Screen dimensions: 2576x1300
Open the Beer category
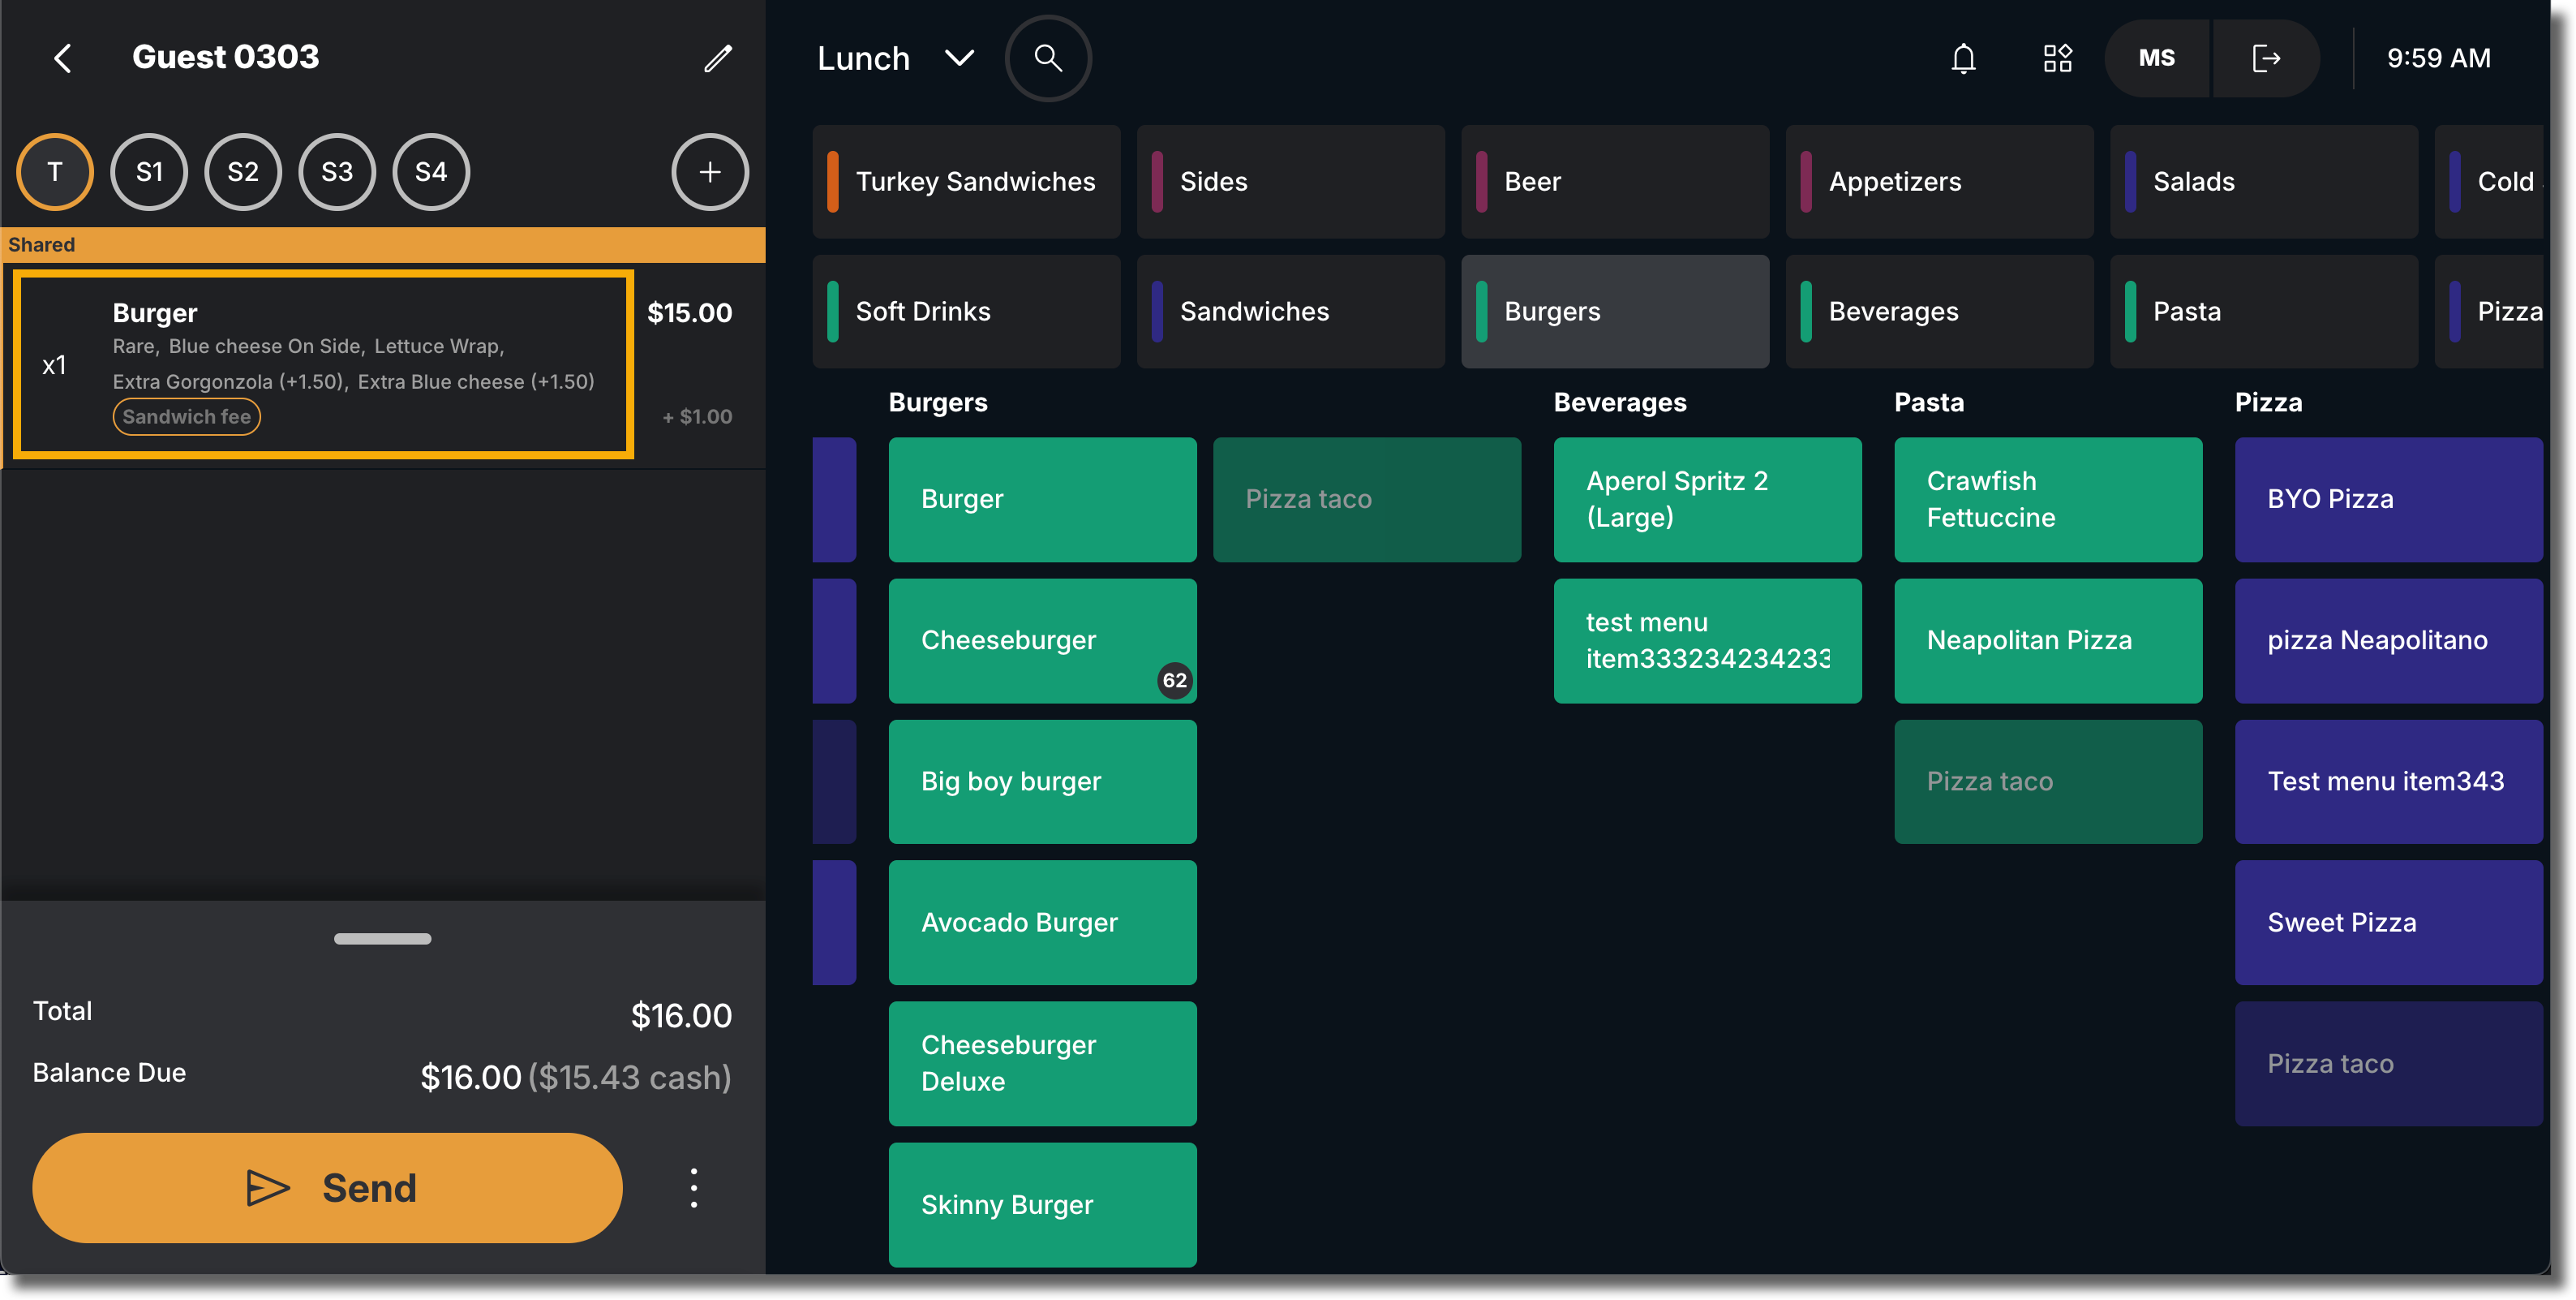pos(1615,182)
